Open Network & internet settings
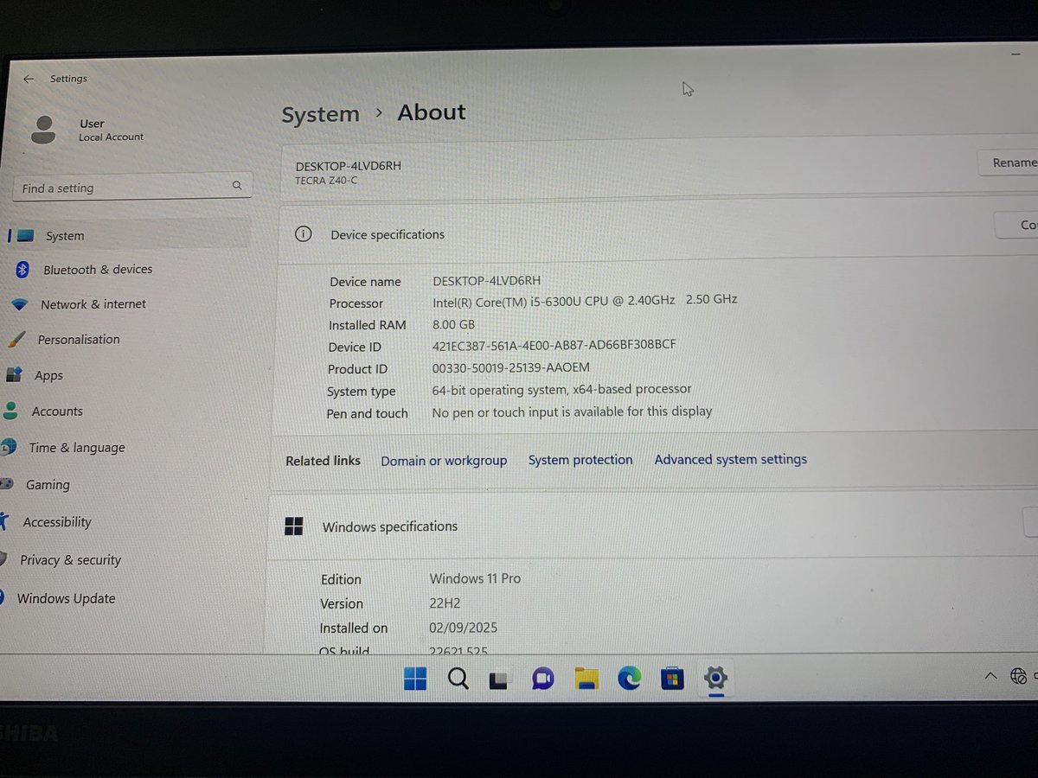Screen dimensions: 1038x778 pos(93,304)
